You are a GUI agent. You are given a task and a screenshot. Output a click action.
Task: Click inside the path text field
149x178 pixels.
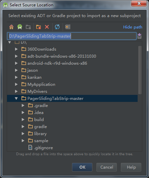[x=72, y=36]
